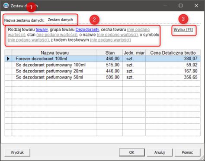Click the Wydruk button
Image resolution: width=205 pixels, height=161 pixels.
click(17, 152)
